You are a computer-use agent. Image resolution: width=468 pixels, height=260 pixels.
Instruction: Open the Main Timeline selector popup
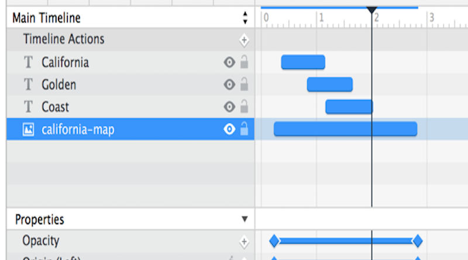[x=245, y=18]
